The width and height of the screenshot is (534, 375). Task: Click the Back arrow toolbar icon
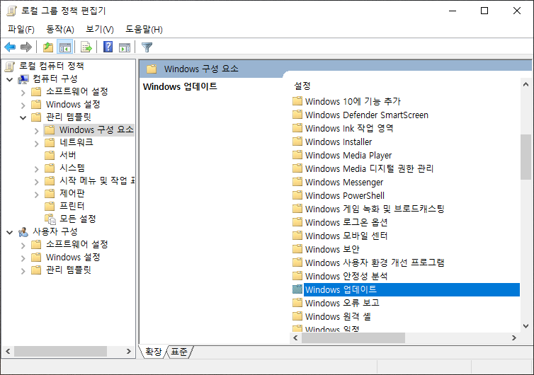click(10, 47)
